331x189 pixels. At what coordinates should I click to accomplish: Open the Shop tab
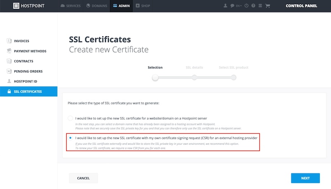[143, 6]
